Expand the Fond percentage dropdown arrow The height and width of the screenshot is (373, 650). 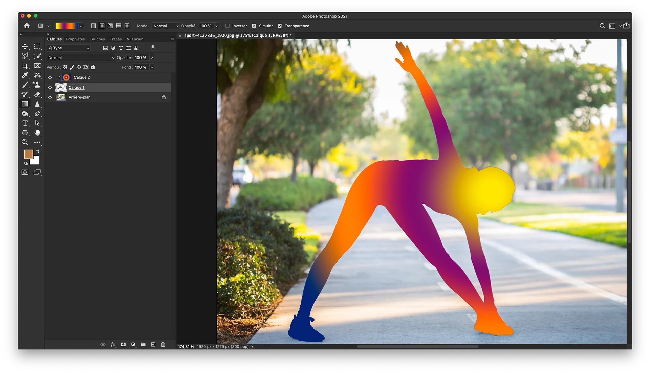click(152, 67)
